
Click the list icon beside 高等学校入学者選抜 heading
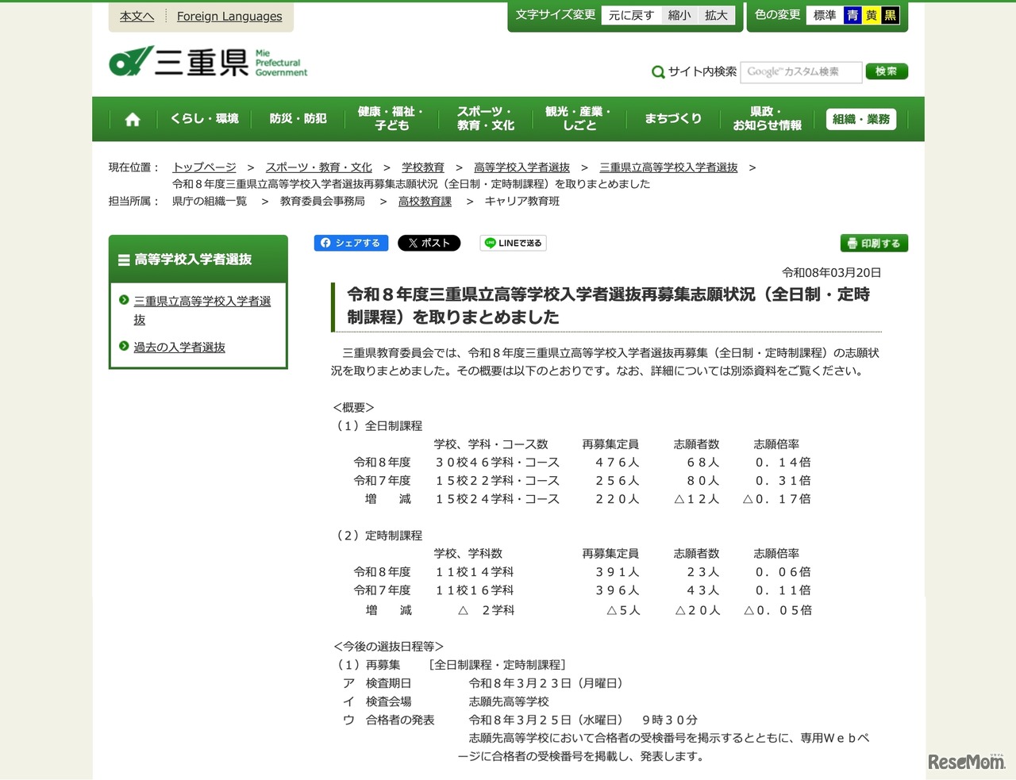click(x=123, y=259)
